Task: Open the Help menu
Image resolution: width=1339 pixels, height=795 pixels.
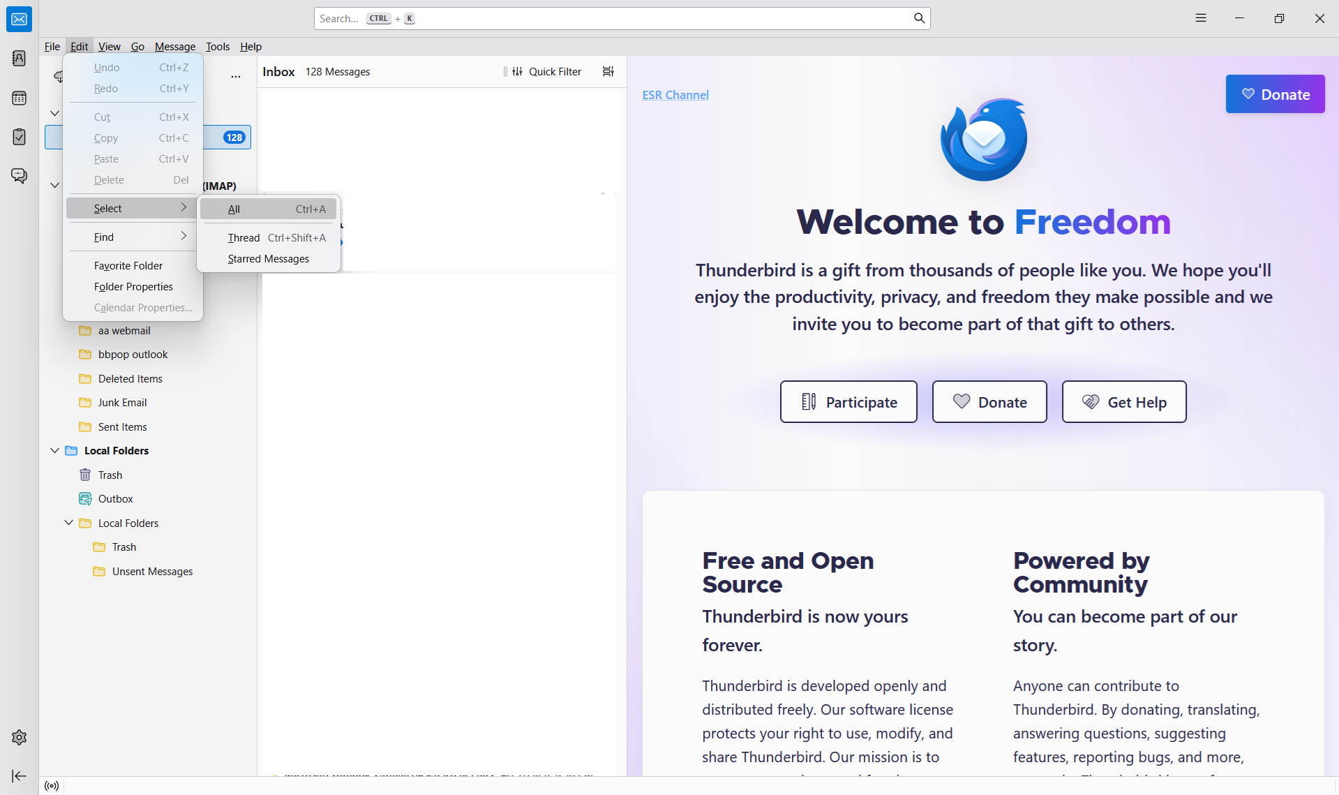Action: tap(250, 47)
